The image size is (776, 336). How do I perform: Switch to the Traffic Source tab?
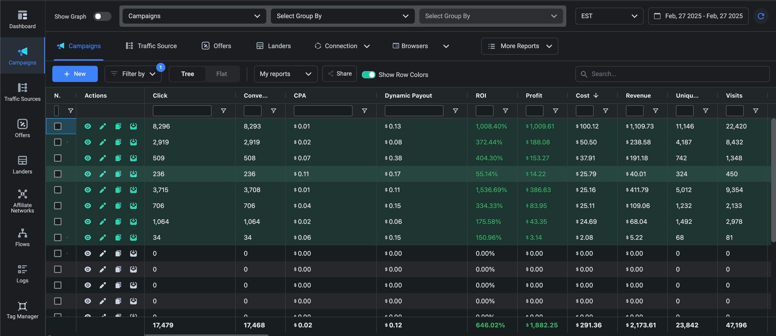click(152, 46)
